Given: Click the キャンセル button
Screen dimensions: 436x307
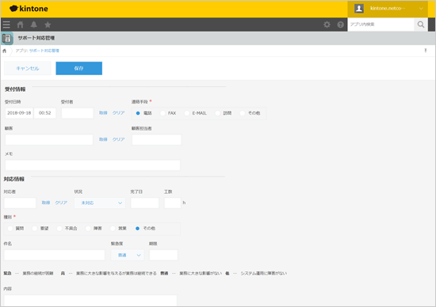Looking at the screenshot, I should pos(28,68).
